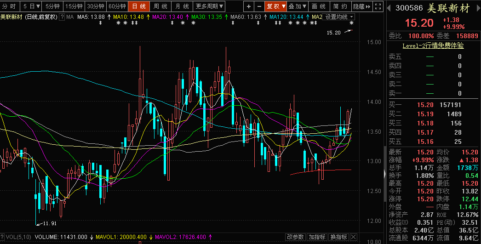The image size is (481, 244).
Task: Open the 叠加 overlay dropdown
Action: point(298,6)
